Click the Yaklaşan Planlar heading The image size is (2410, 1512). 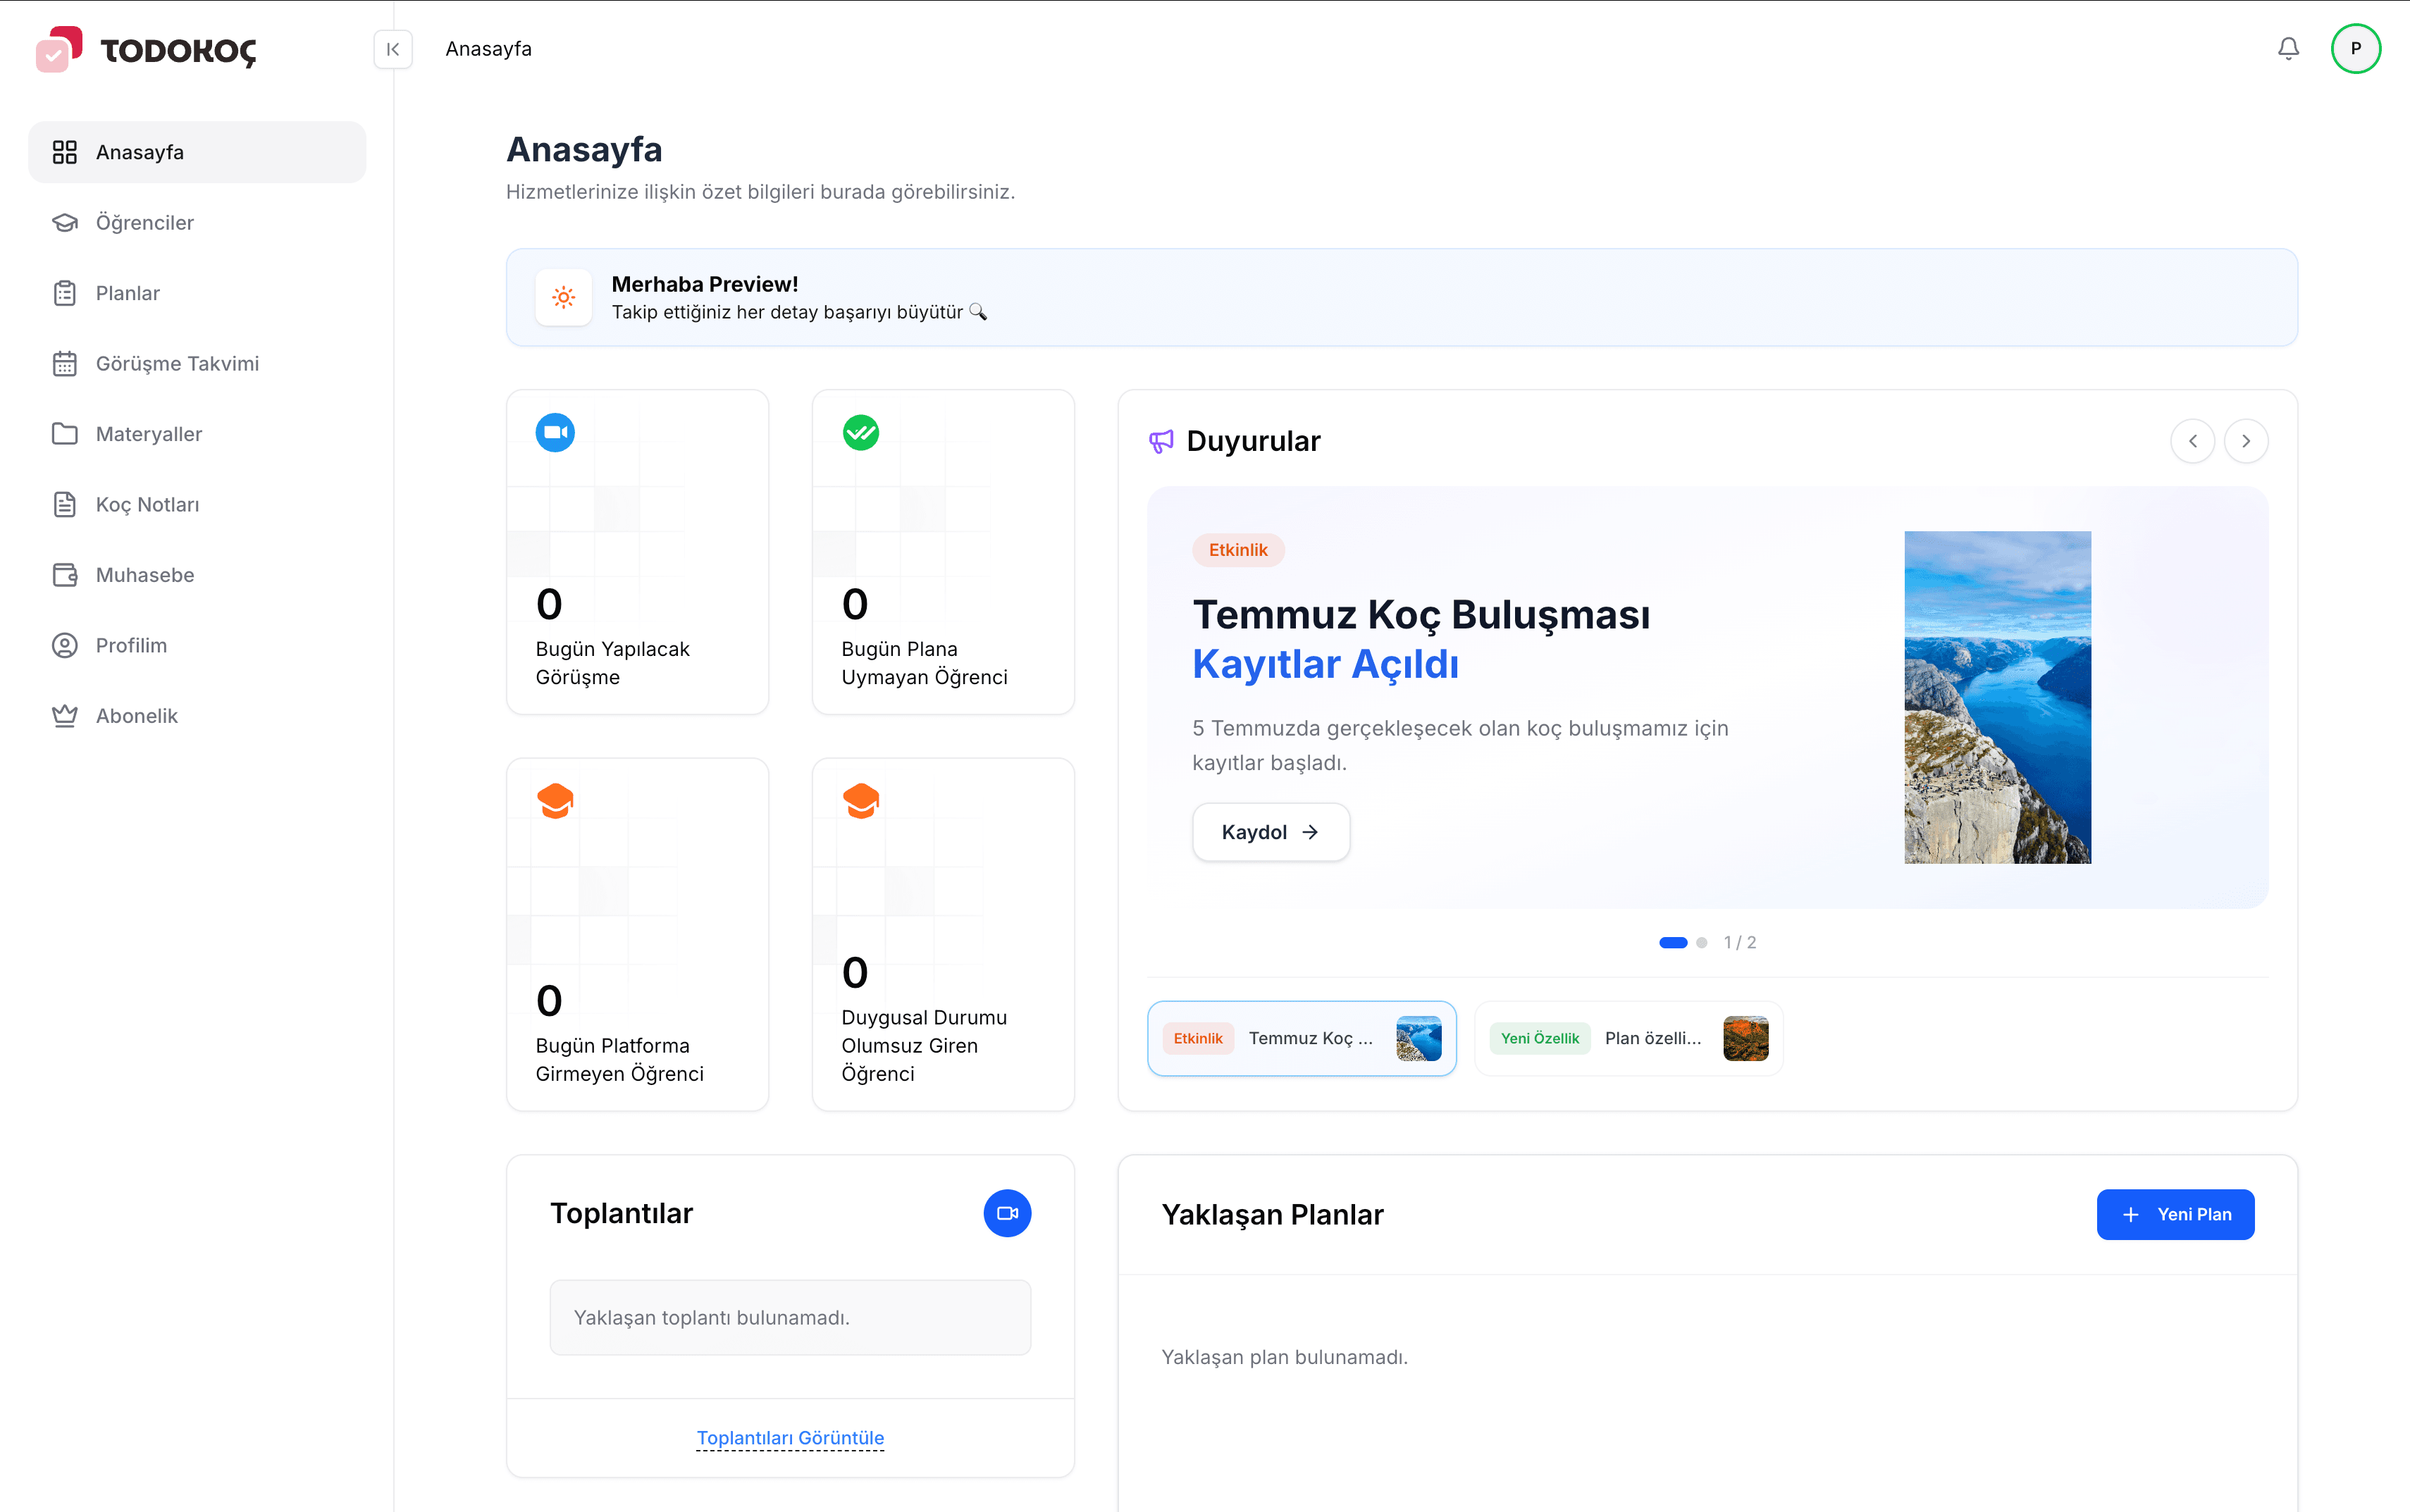pos(1272,1214)
